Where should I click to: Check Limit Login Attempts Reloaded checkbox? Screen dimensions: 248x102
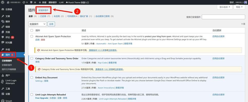click(x=32, y=94)
